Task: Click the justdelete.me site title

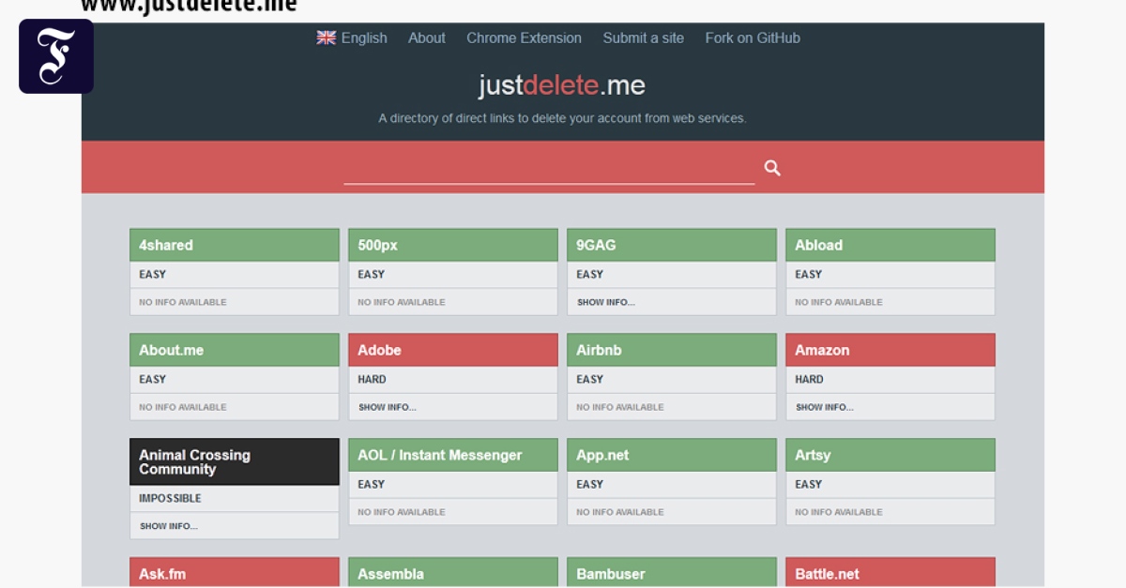Action: coord(561,85)
